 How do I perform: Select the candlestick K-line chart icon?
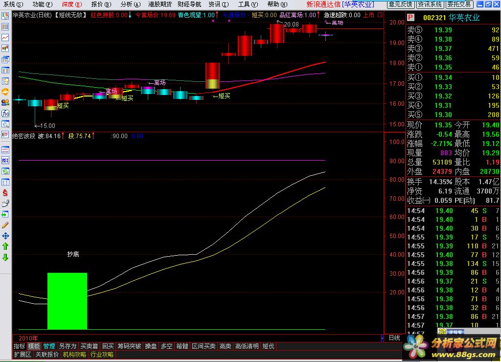point(5,48)
